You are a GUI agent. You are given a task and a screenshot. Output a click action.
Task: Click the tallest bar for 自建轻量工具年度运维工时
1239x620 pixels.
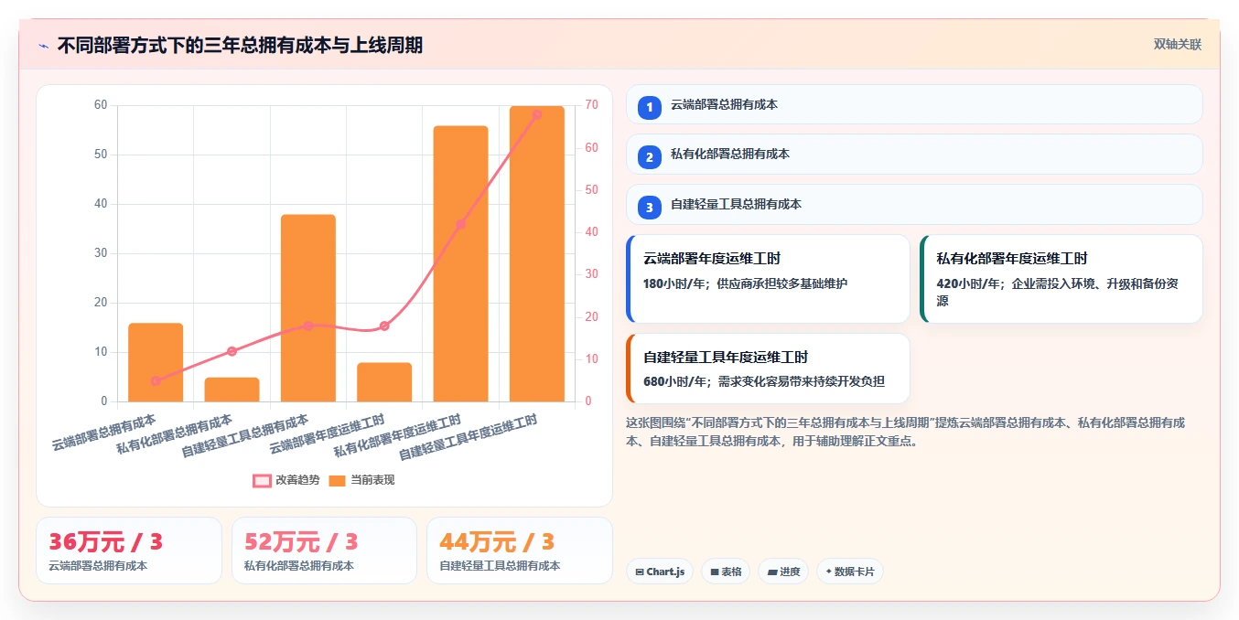pyautogui.click(x=537, y=253)
